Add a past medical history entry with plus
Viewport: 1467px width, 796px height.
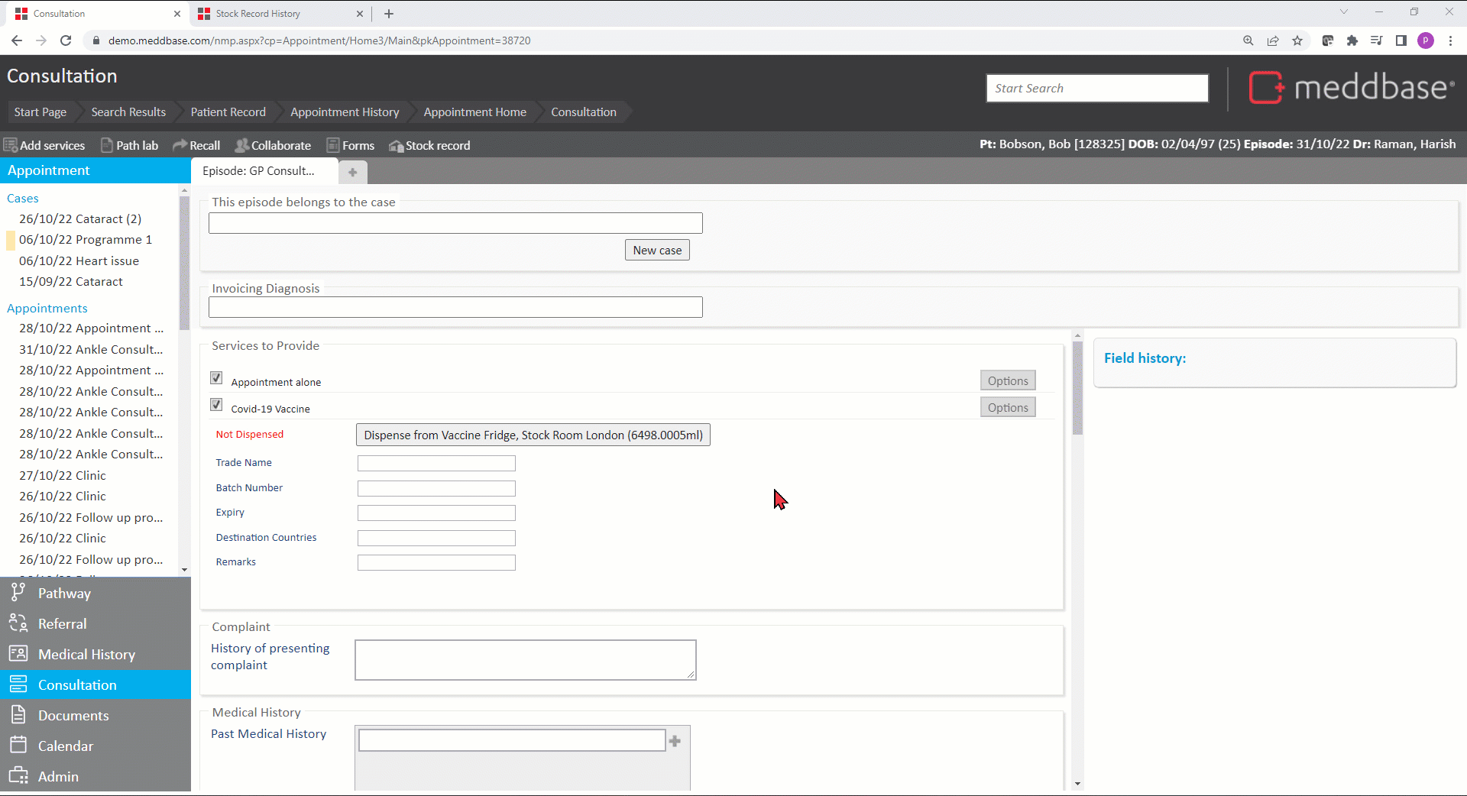[x=675, y=741]
